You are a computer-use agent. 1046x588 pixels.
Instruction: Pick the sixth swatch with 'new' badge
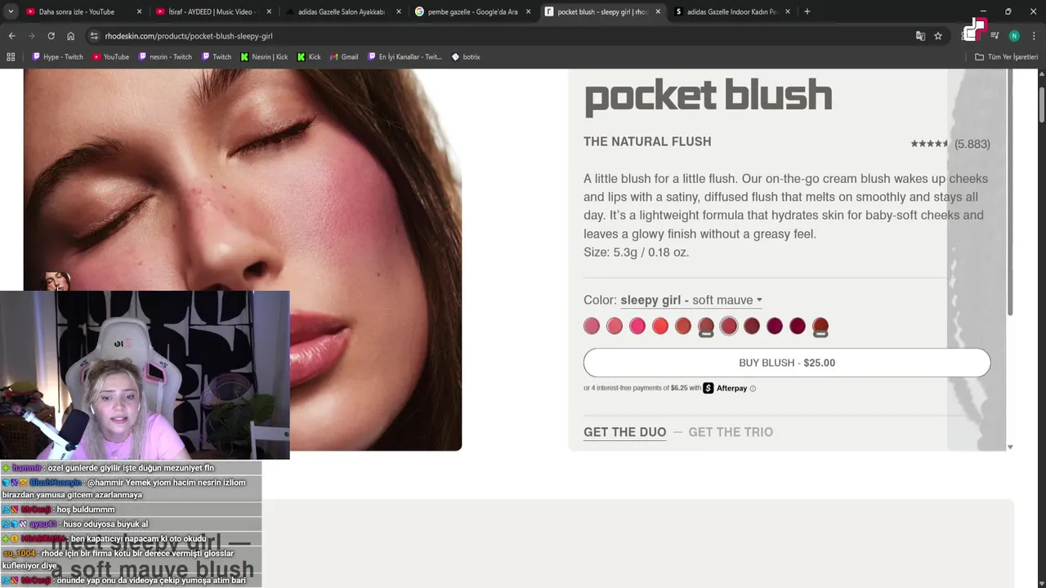click(706, 327)
